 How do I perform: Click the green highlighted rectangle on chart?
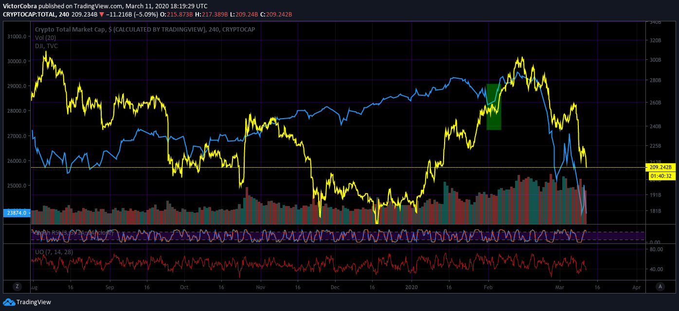[x=494, y=107]
